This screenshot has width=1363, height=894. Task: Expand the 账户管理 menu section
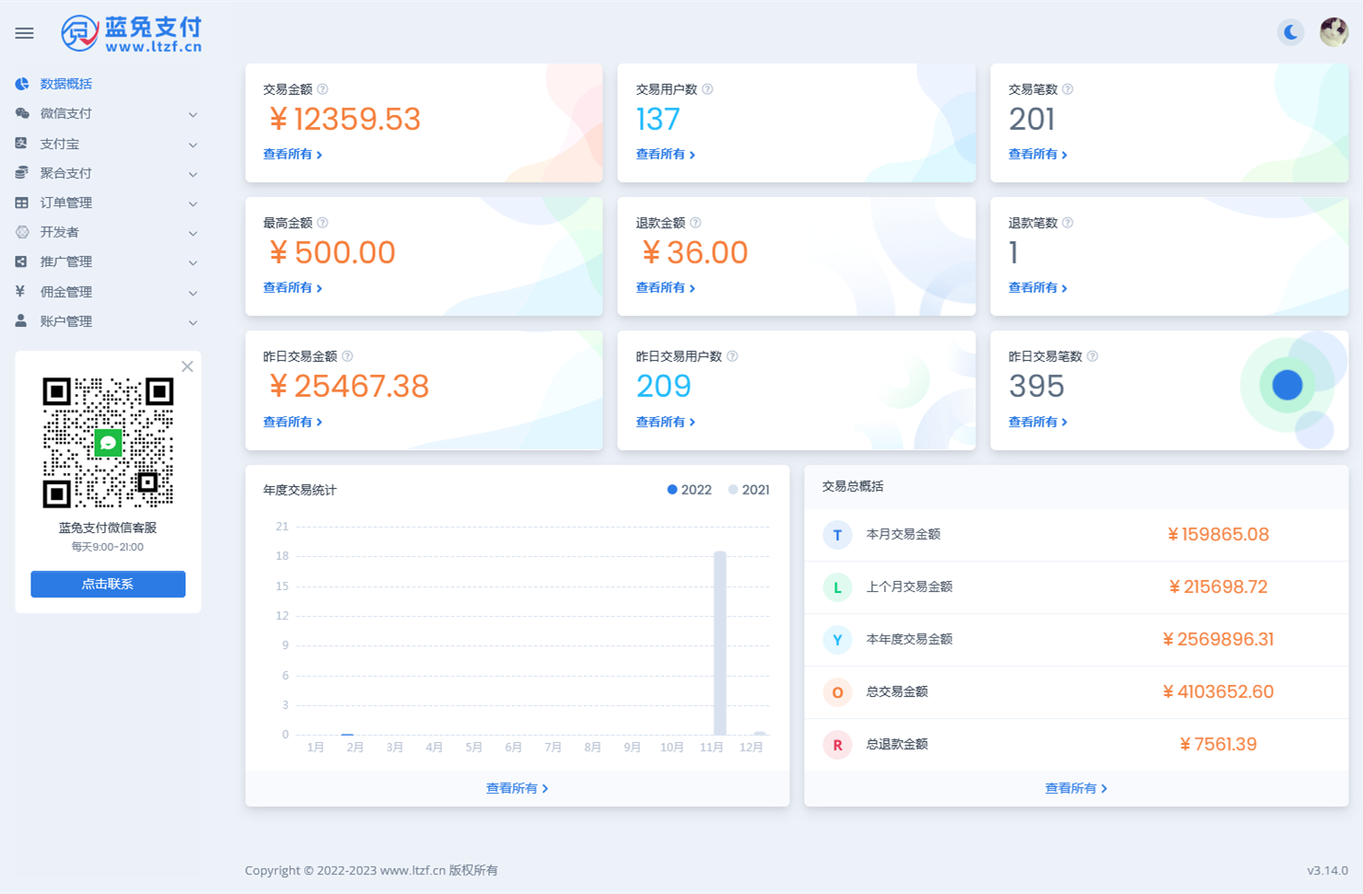[x=192, y=322]
